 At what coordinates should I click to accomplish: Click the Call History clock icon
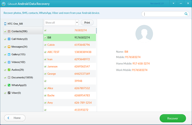[9, 39]
